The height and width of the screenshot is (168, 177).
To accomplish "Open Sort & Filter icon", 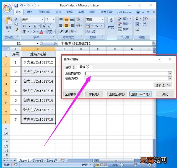I will tap(145, 19).
